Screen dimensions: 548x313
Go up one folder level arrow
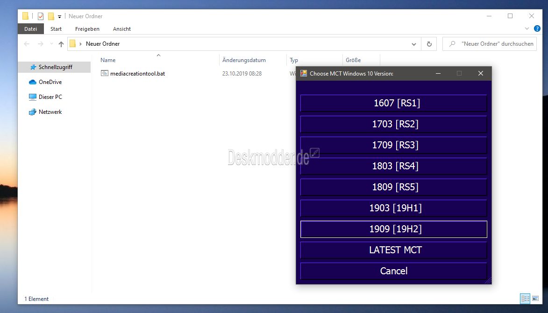click(x=61, y=44)
